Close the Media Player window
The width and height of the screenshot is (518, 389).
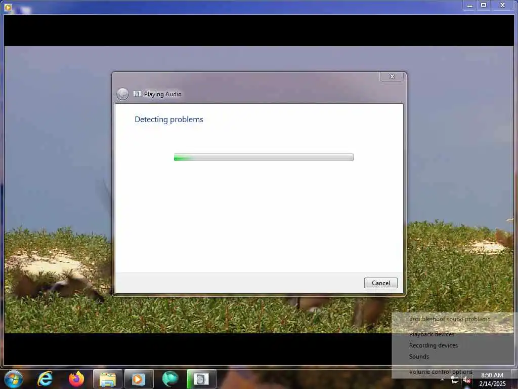[x=502, y=5]
